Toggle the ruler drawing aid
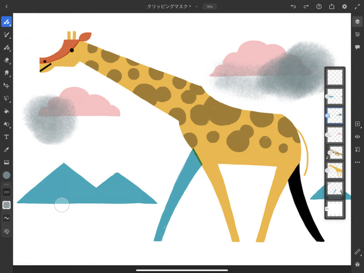Viewport: 364px width, 273px height. click(358, 252)
